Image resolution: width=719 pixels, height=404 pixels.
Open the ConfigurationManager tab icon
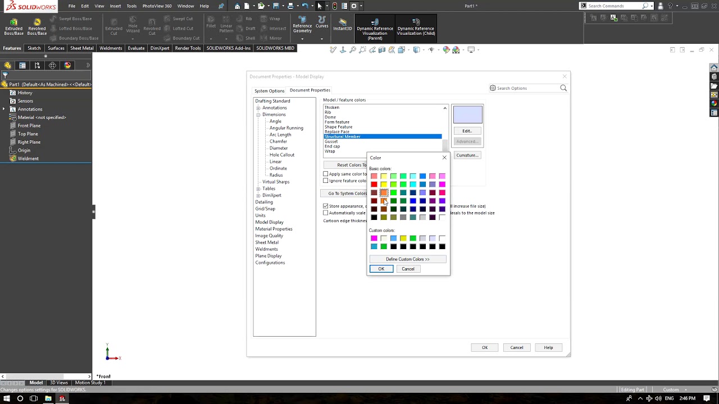(37, 65)
